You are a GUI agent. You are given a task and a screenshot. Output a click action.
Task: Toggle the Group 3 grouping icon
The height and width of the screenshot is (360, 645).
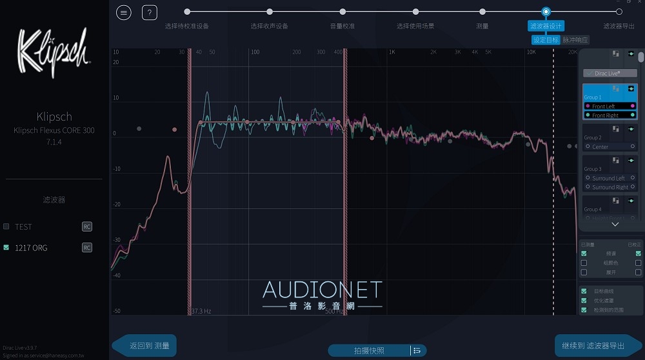(x=615, y=160)
